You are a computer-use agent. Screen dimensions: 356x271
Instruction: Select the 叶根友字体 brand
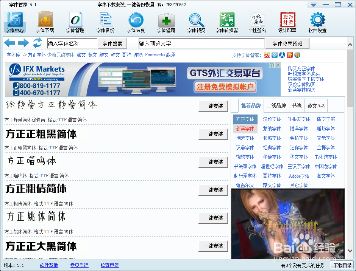point(299,119)
